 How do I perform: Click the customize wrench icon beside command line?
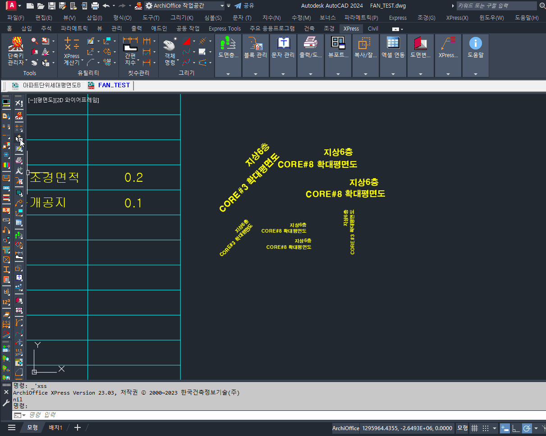pyautogui.click(x=6, y=403)
